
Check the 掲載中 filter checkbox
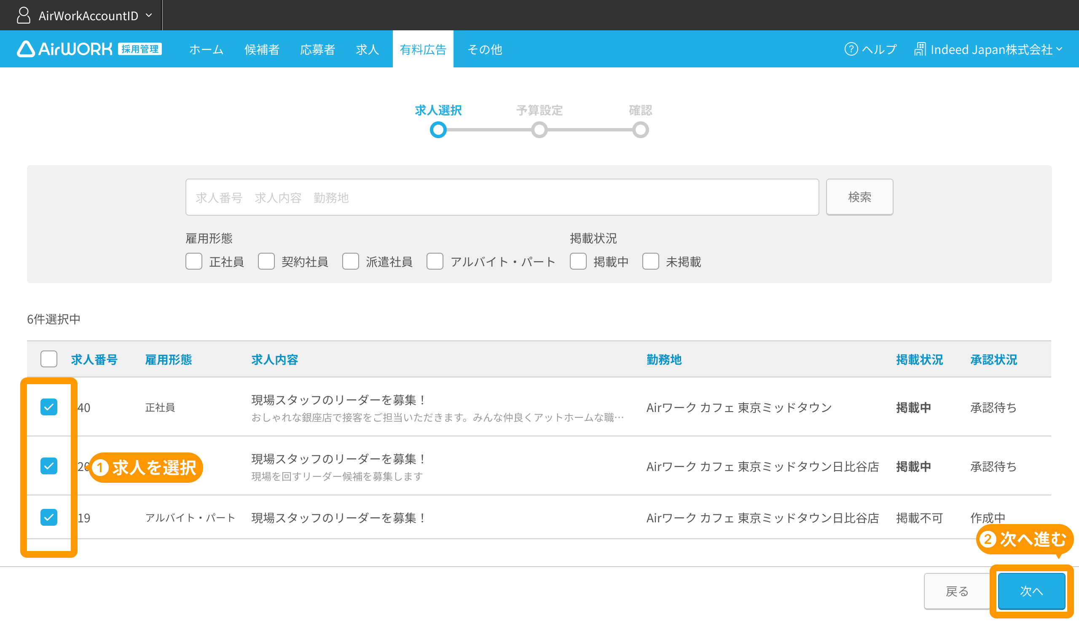578,261
